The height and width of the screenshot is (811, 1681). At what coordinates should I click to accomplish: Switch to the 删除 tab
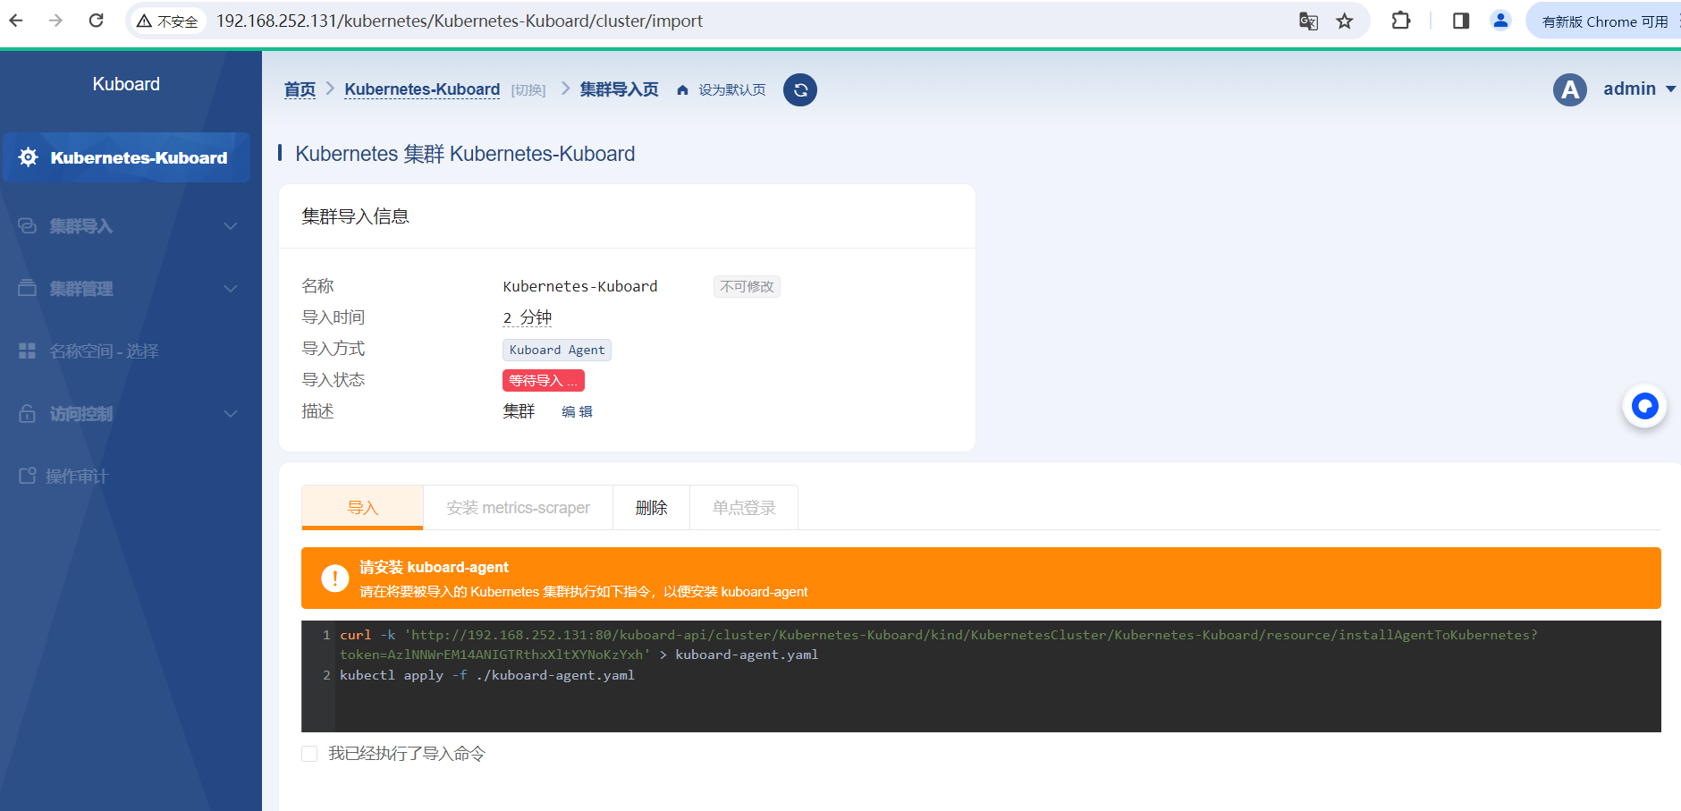[651, 508]
